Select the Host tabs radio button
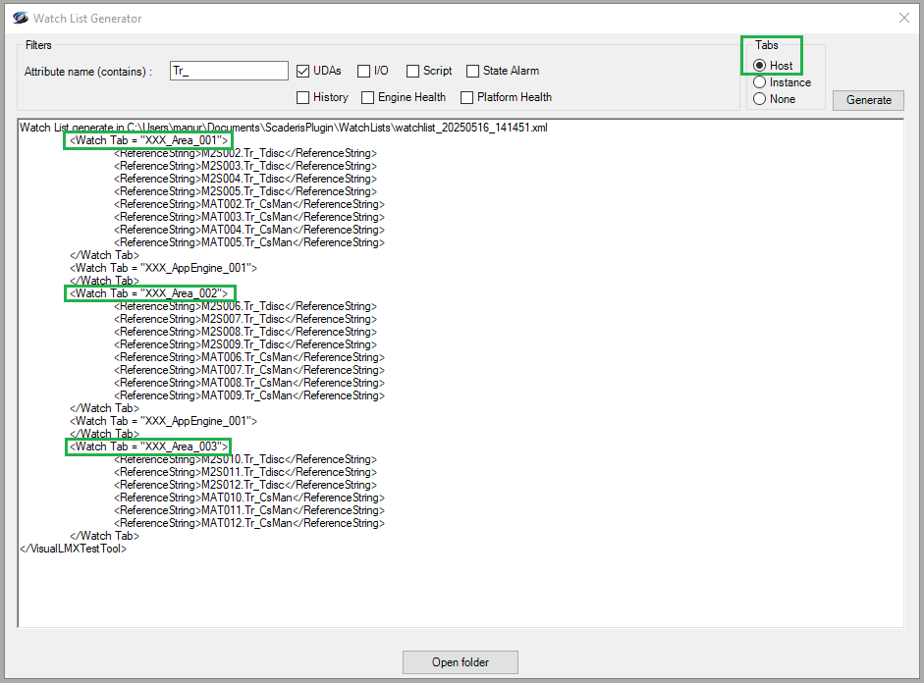924x683 pixels. coord(760,66)
